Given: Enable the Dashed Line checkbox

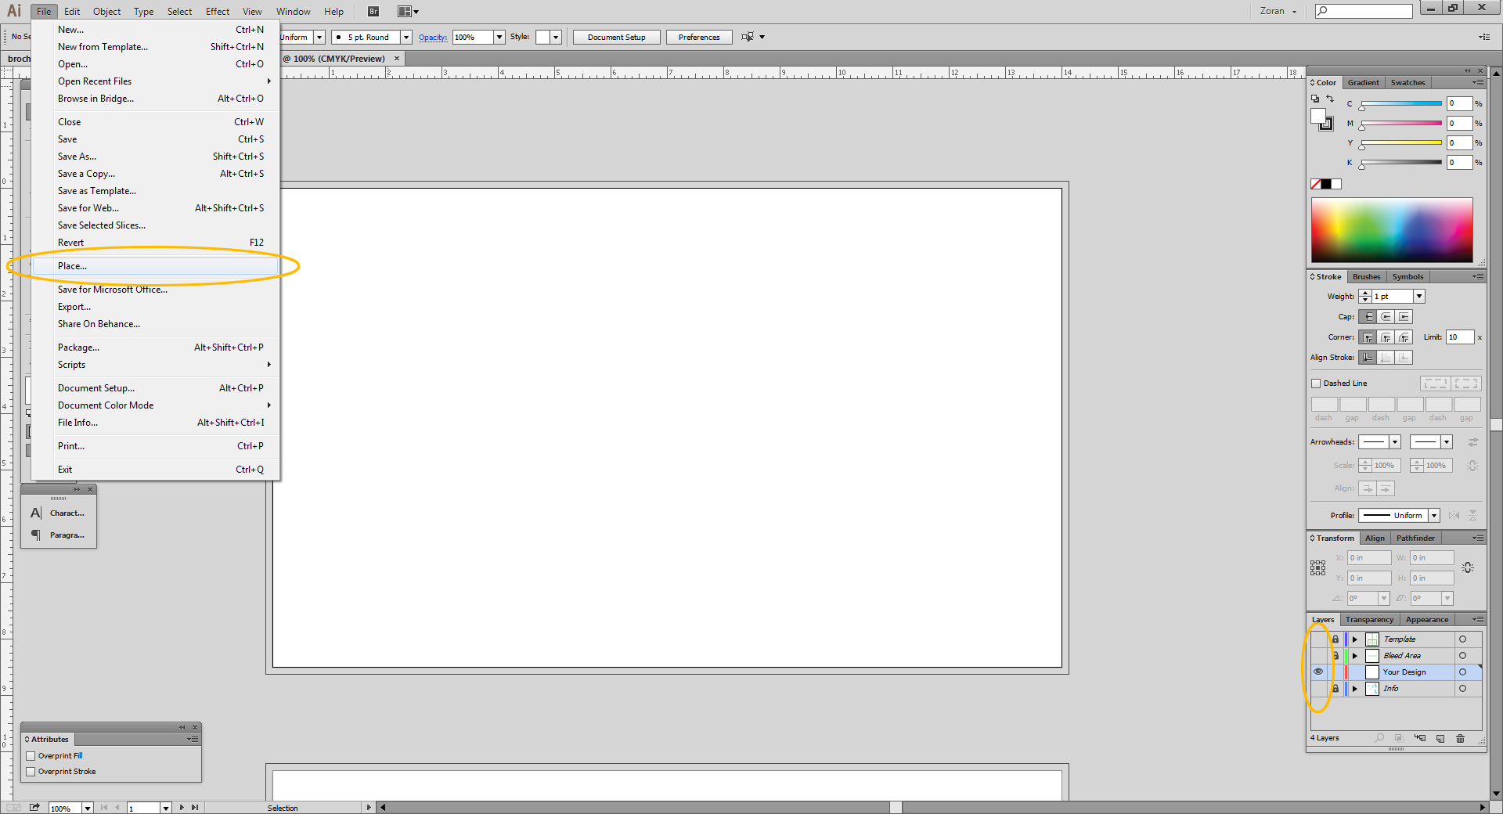Looking at the screenshot, I should click(1316, 384).
